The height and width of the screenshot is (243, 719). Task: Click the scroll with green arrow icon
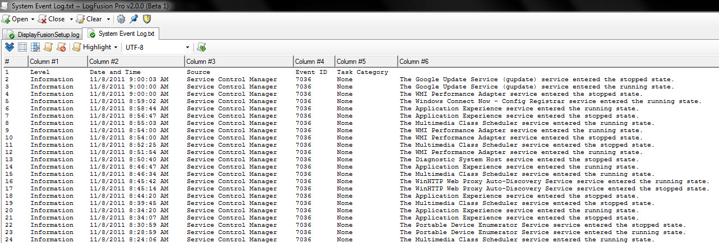coord(202,47)
